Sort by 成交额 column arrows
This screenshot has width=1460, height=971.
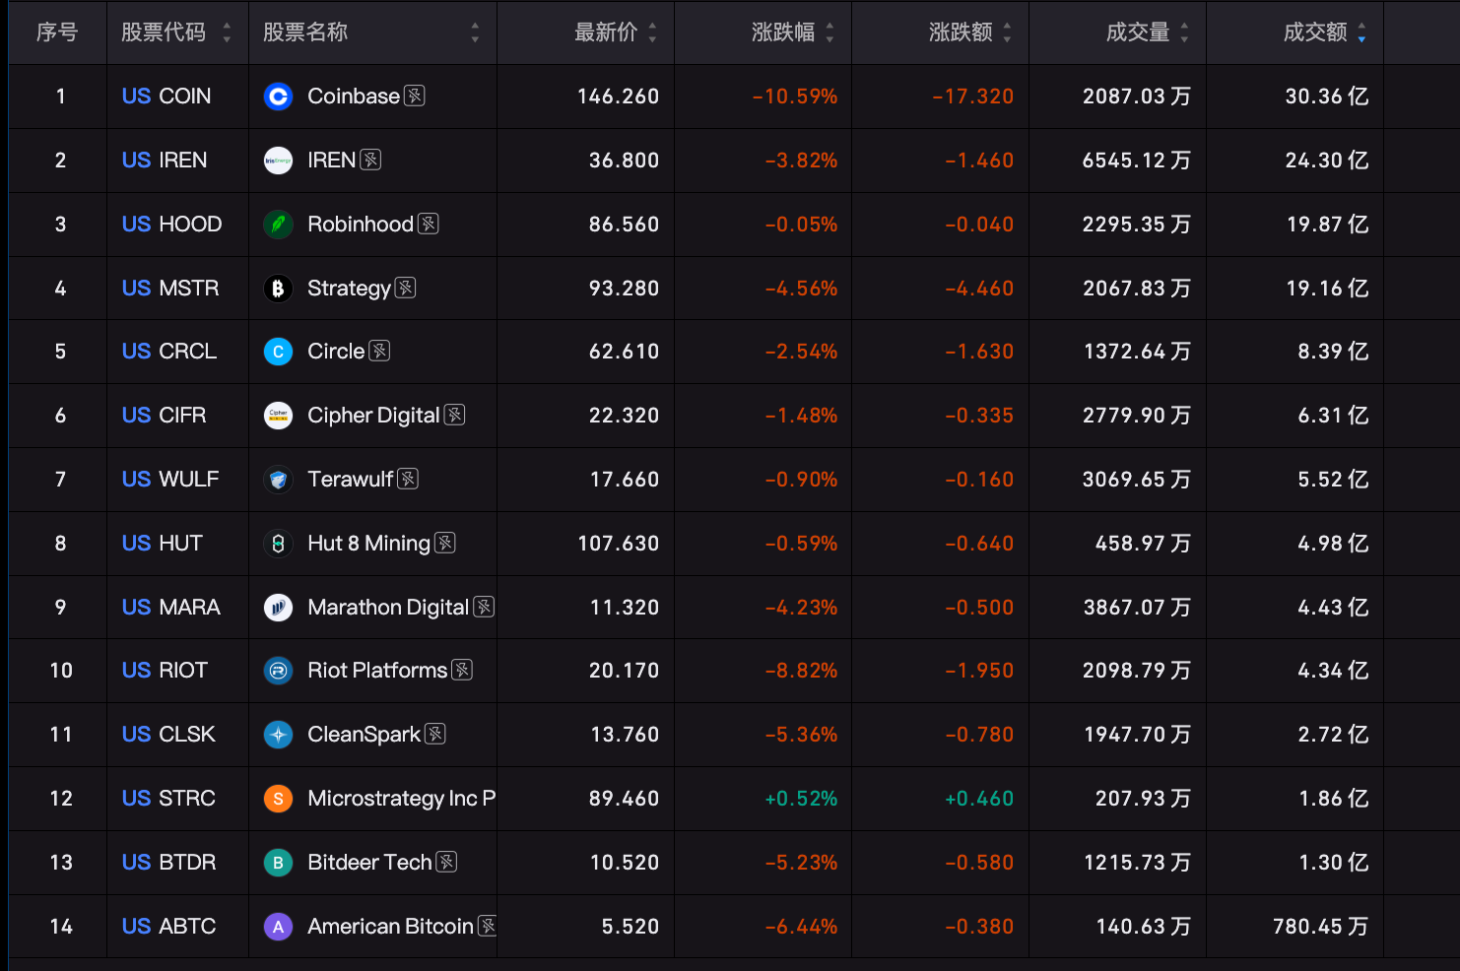1361,32
